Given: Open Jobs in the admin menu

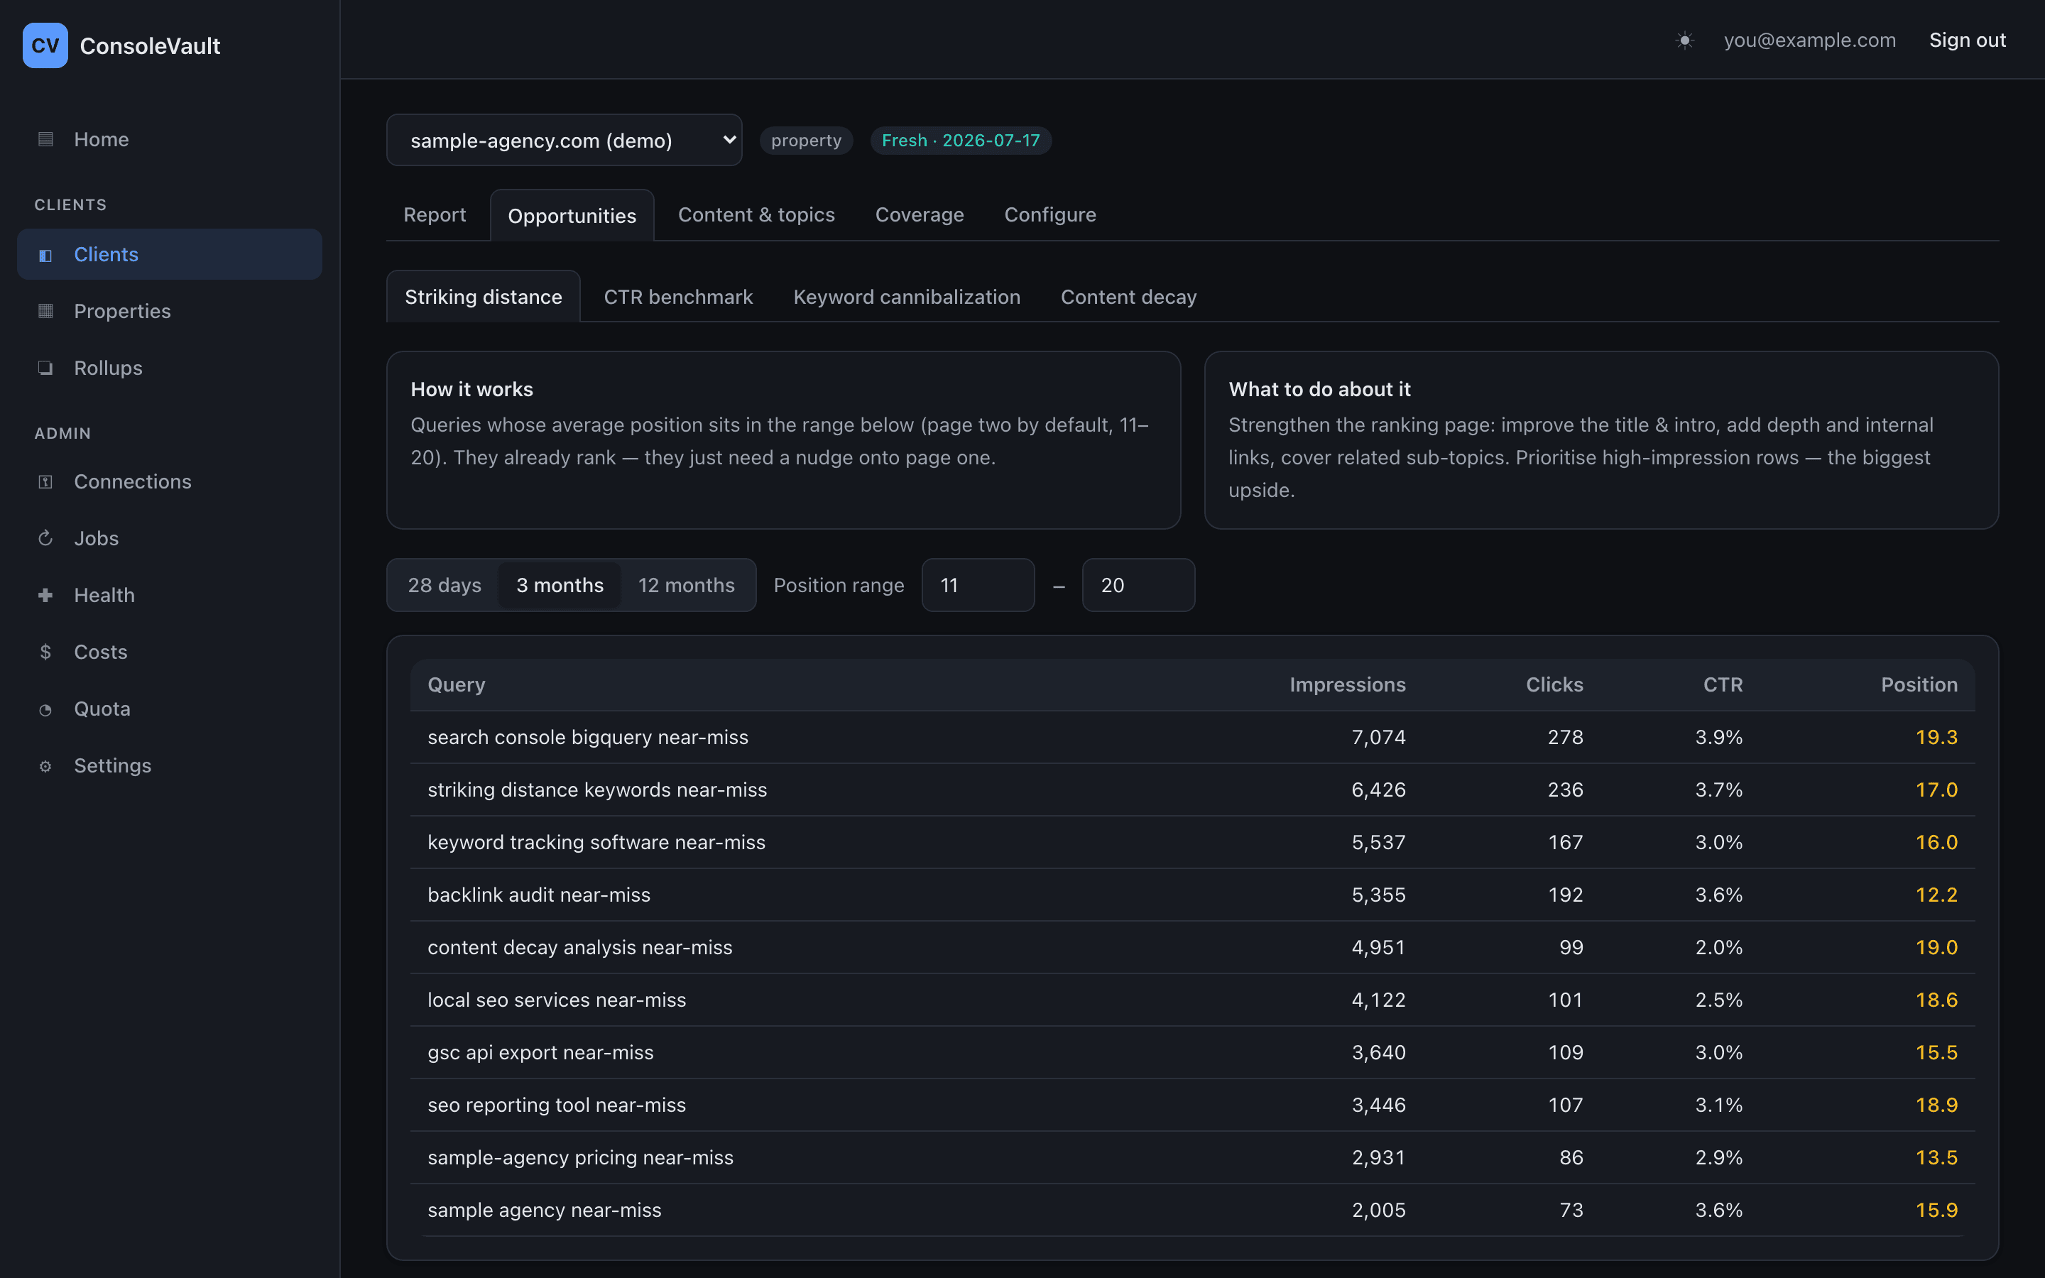Looking at the screenshot, I should tap(169, 538).
